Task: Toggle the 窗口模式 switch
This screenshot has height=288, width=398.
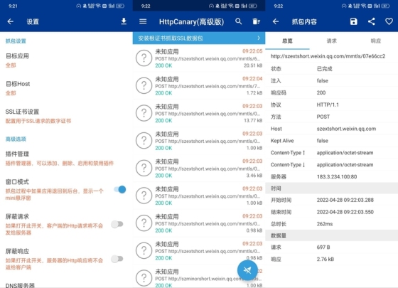Action: coord(120,189)
